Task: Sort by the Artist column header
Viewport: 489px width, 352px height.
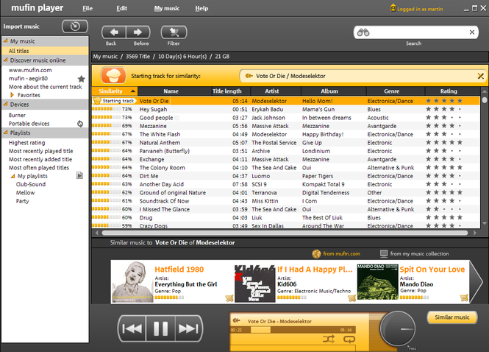Action: pos(276,91)
